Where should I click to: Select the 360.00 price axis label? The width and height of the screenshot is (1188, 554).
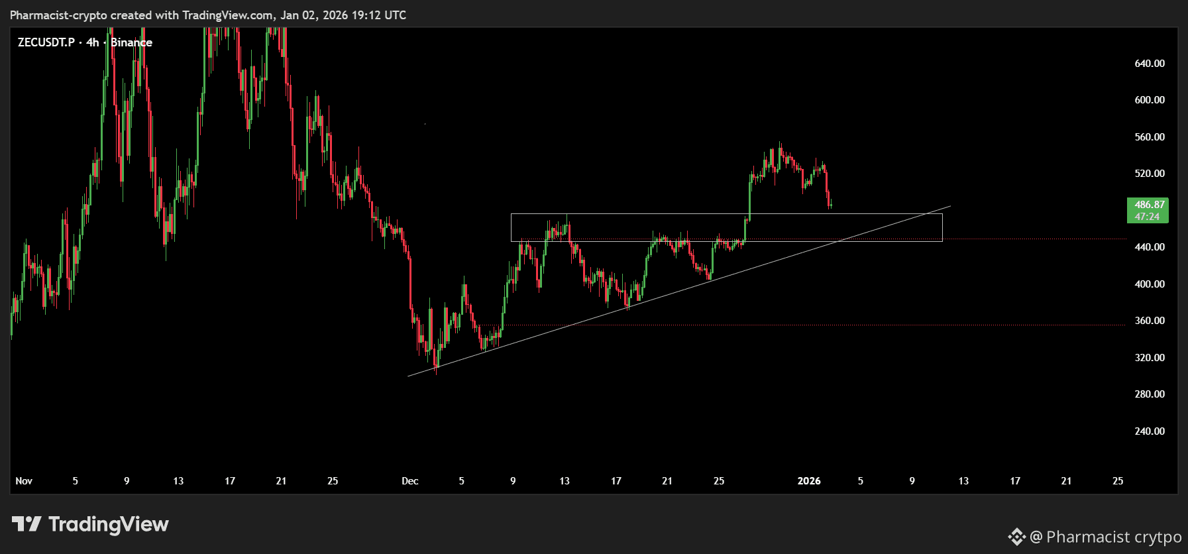(1150, 321)
